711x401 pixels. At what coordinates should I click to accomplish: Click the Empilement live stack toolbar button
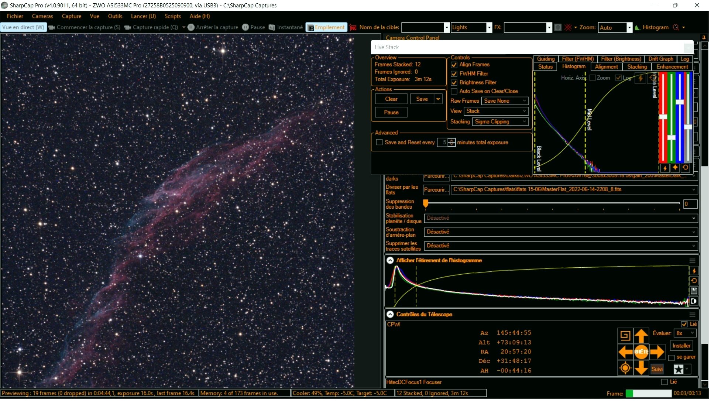(327, 27)
